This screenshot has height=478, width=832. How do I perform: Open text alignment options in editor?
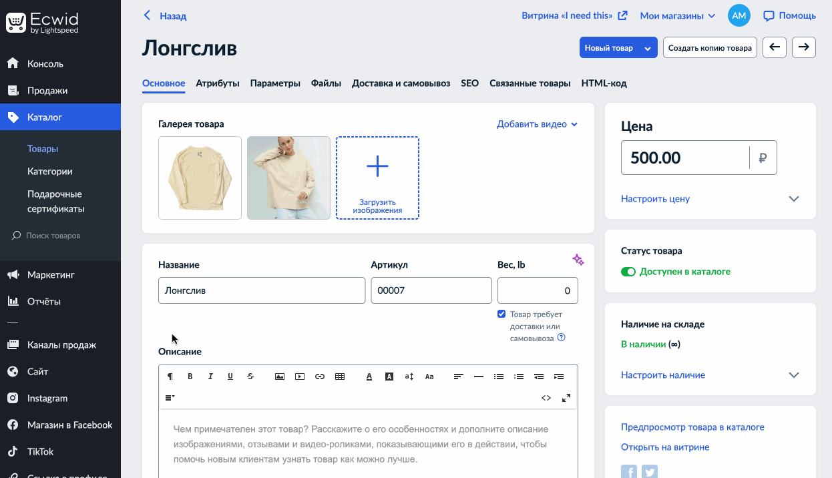click(459, 377)
